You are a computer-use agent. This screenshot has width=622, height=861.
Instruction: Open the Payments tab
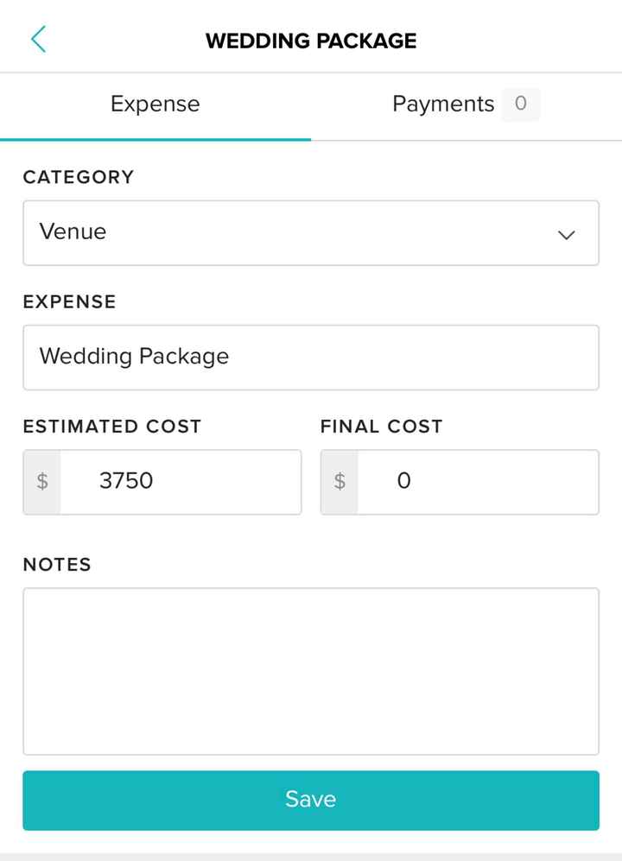[x=443, y=104]
